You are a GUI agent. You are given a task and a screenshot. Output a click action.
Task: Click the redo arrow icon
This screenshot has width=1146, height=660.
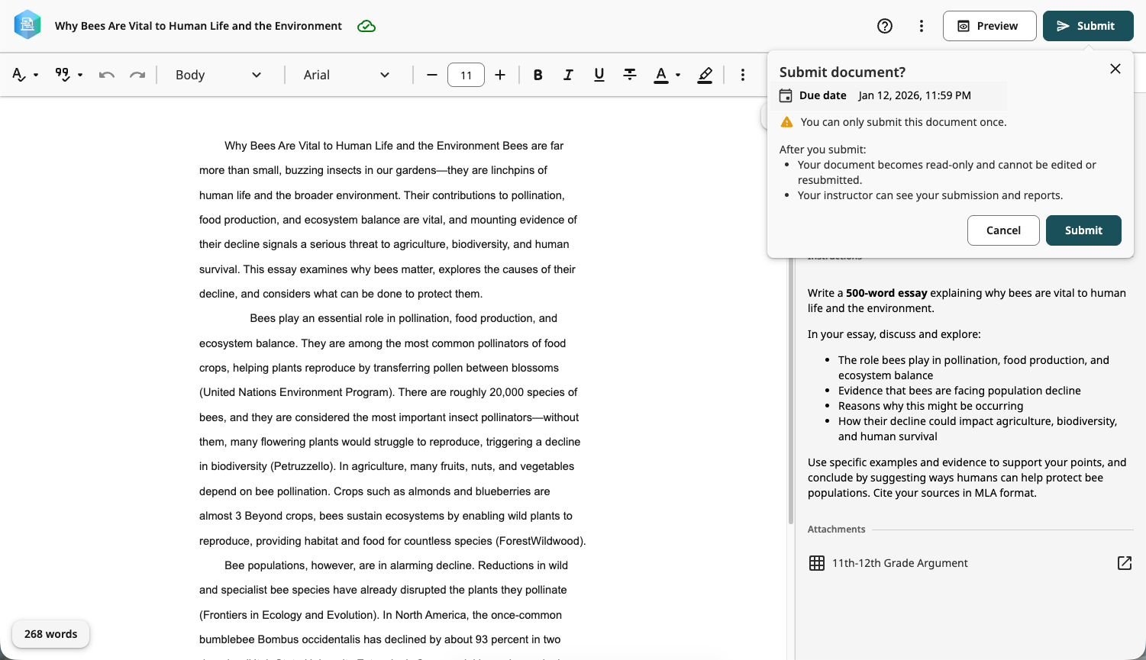[137, 75]
